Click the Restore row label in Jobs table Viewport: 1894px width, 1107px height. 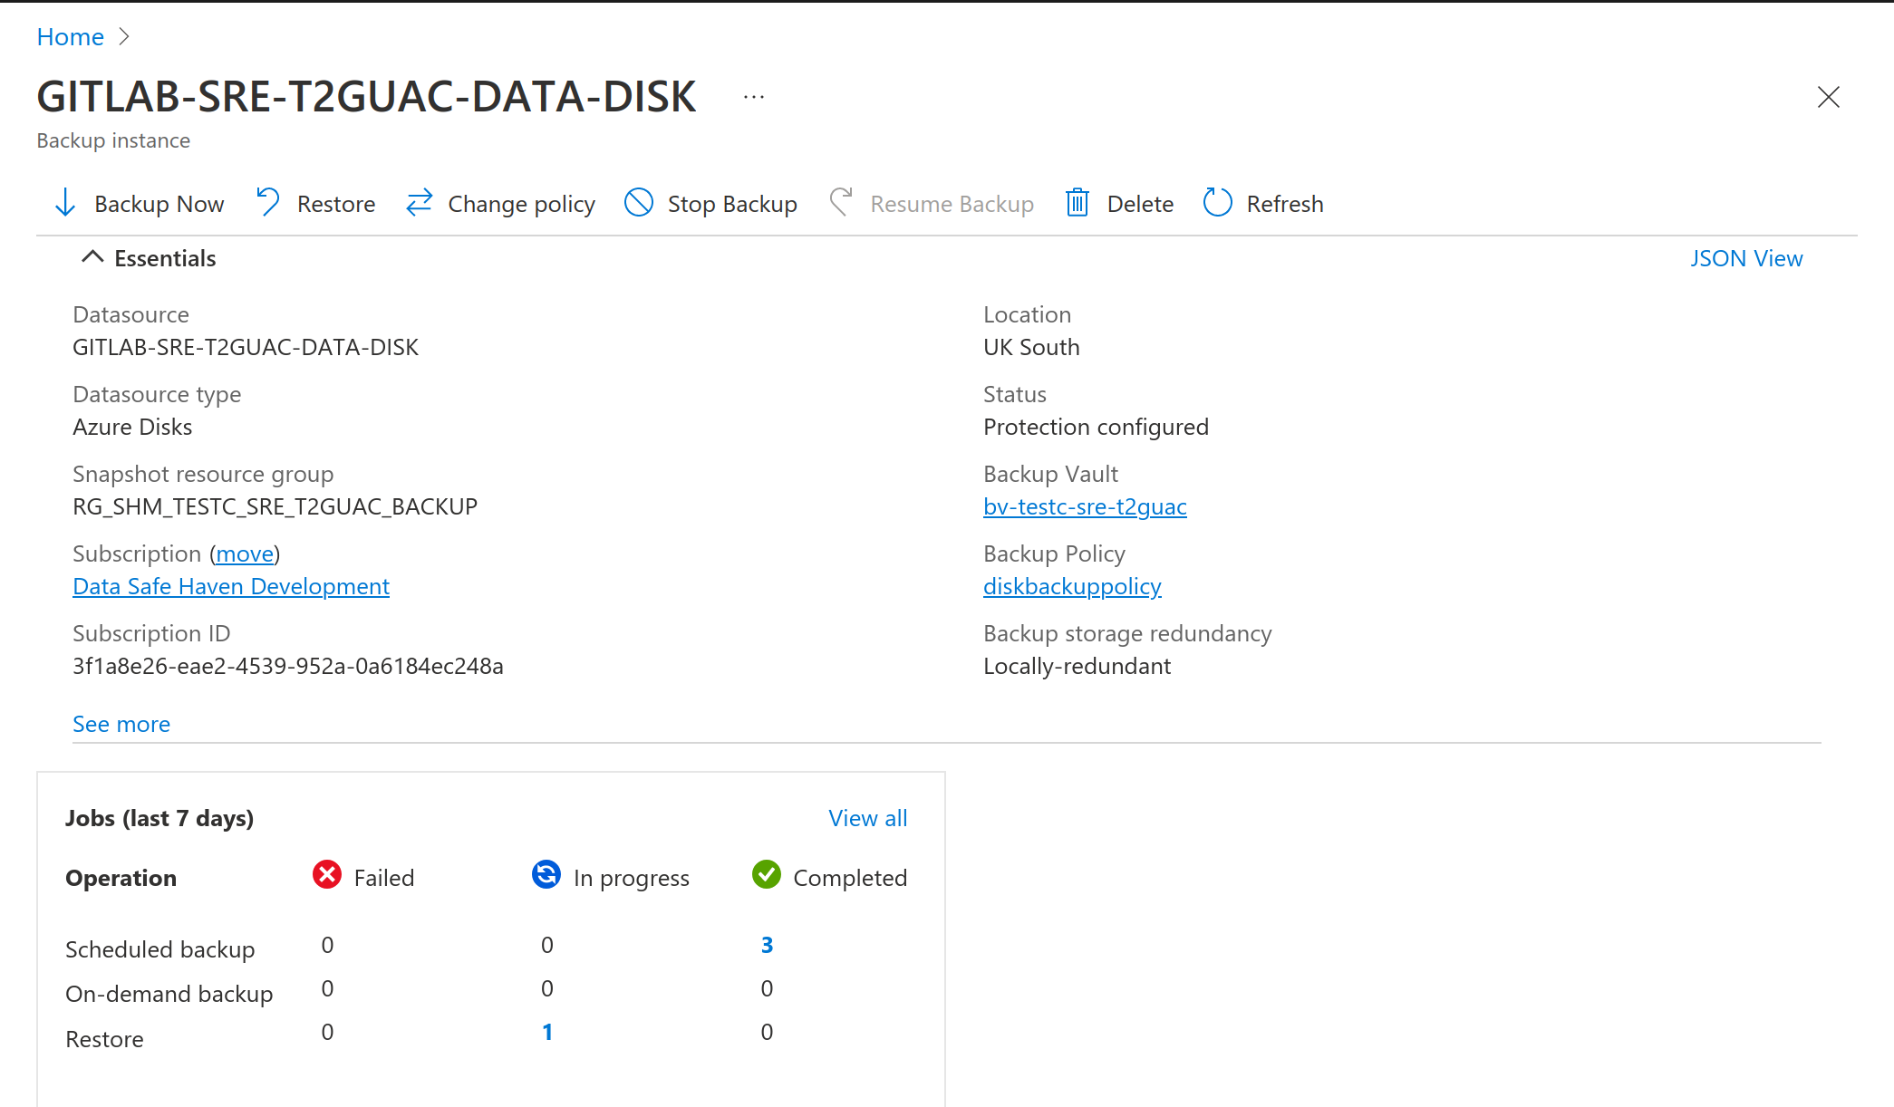[104, 1039]
